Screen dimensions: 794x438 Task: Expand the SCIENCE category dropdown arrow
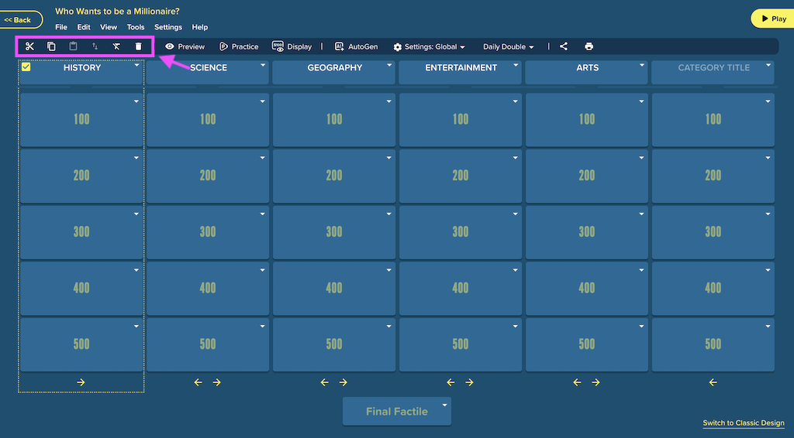coord(263,65)
